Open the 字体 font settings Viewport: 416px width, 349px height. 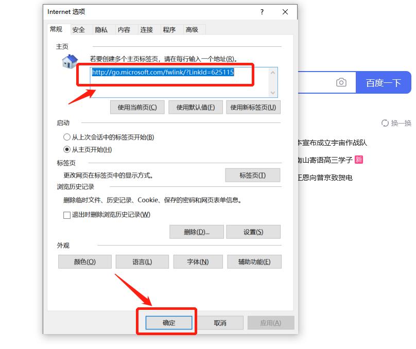198,261
